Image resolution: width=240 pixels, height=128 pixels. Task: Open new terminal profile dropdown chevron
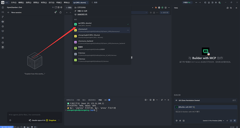147,100
